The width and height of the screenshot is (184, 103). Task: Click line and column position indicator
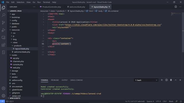pos(135,101)
